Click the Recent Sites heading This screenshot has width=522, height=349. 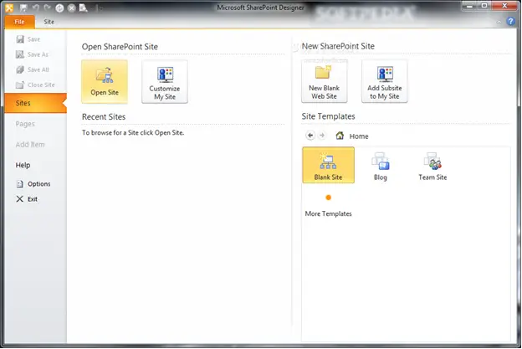click(104, 117)
